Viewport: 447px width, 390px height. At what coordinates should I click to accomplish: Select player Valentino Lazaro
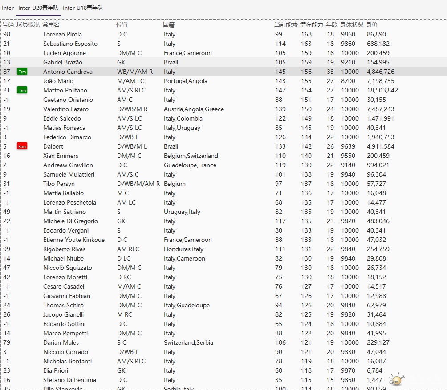coord(66,109)
